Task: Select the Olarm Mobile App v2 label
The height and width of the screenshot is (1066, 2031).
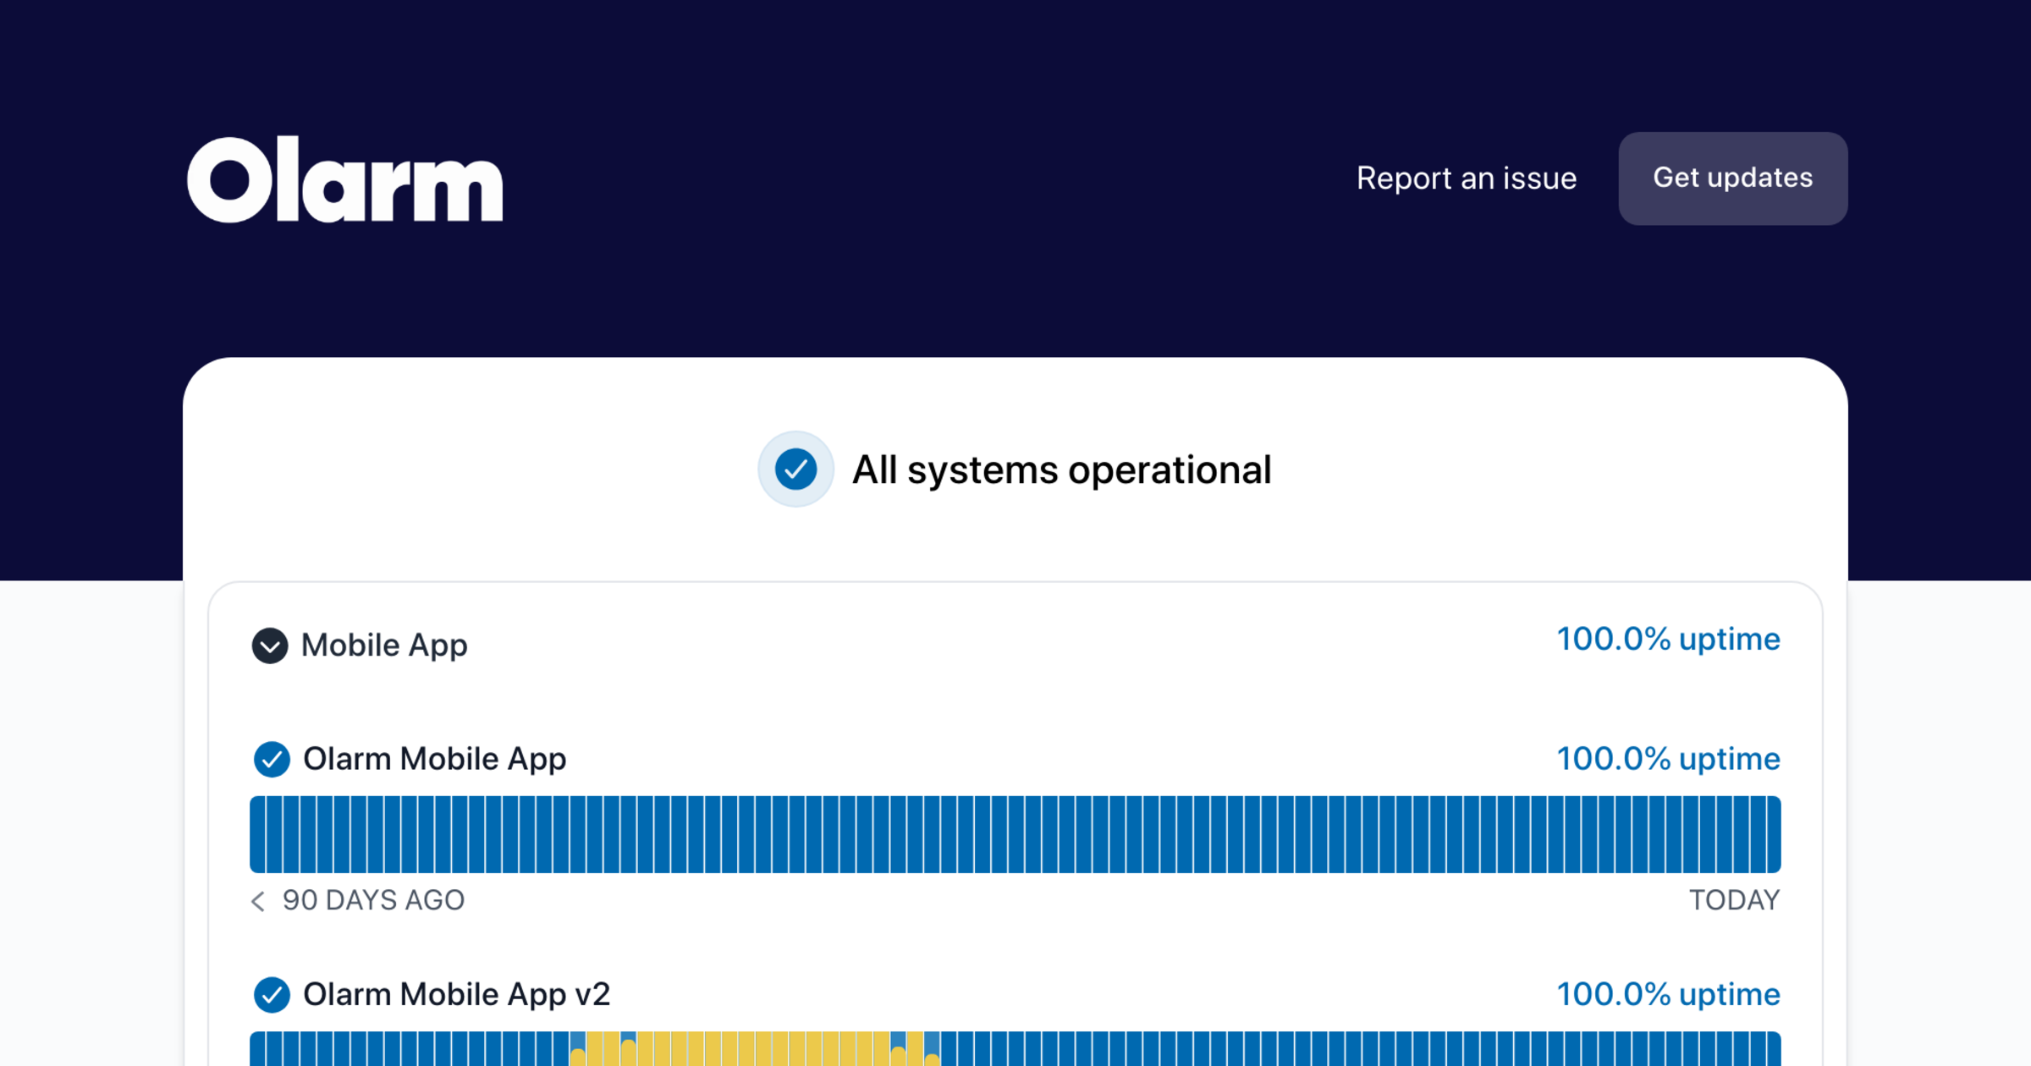Action: pos(456,994)
